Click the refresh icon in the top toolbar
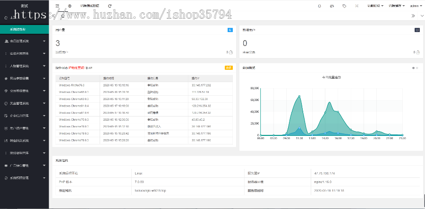Image resolution: width=425 pixels, height=209 pixels. coord(110,6)
